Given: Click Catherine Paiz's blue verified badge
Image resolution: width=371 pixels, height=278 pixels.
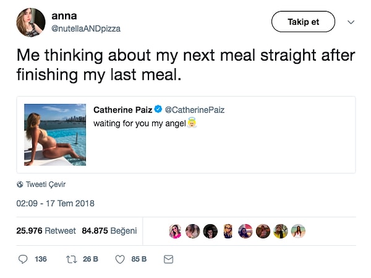Looking at the screenshot, I should 158,110.
